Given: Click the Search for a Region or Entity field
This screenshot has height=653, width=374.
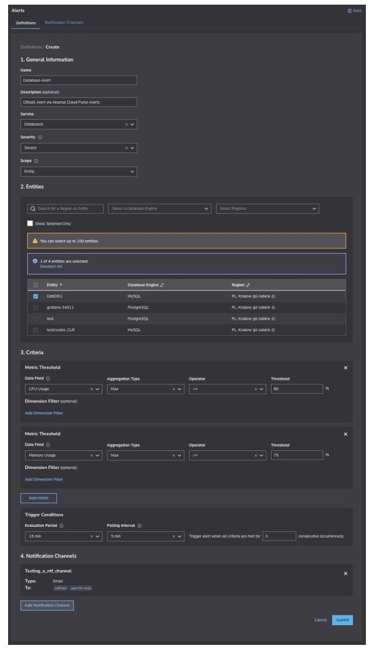Looking at the screenshot, I should pos(65,208).
